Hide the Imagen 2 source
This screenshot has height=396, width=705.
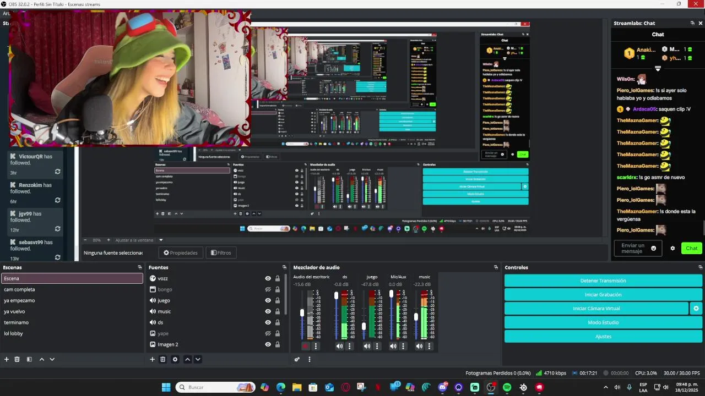point(268,344)
